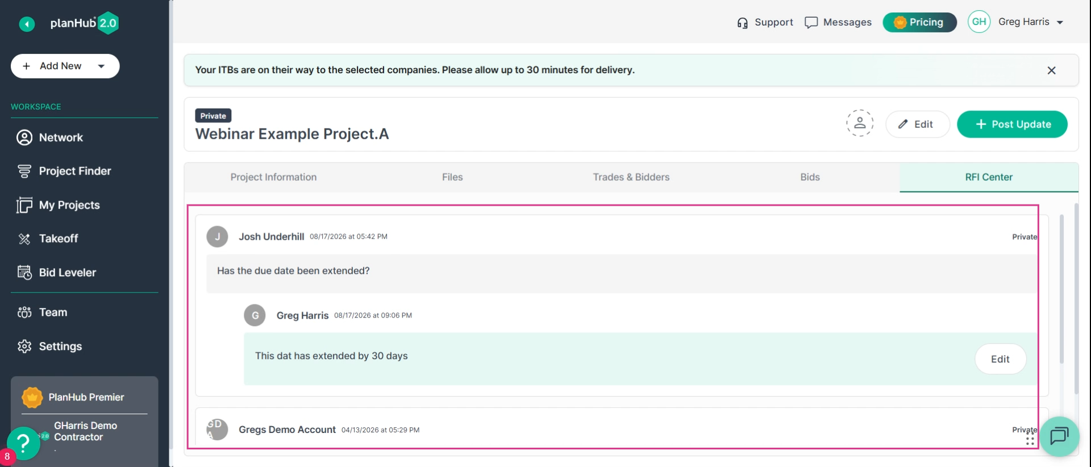
Task: Open Support from the top bar
Action: 765,23
